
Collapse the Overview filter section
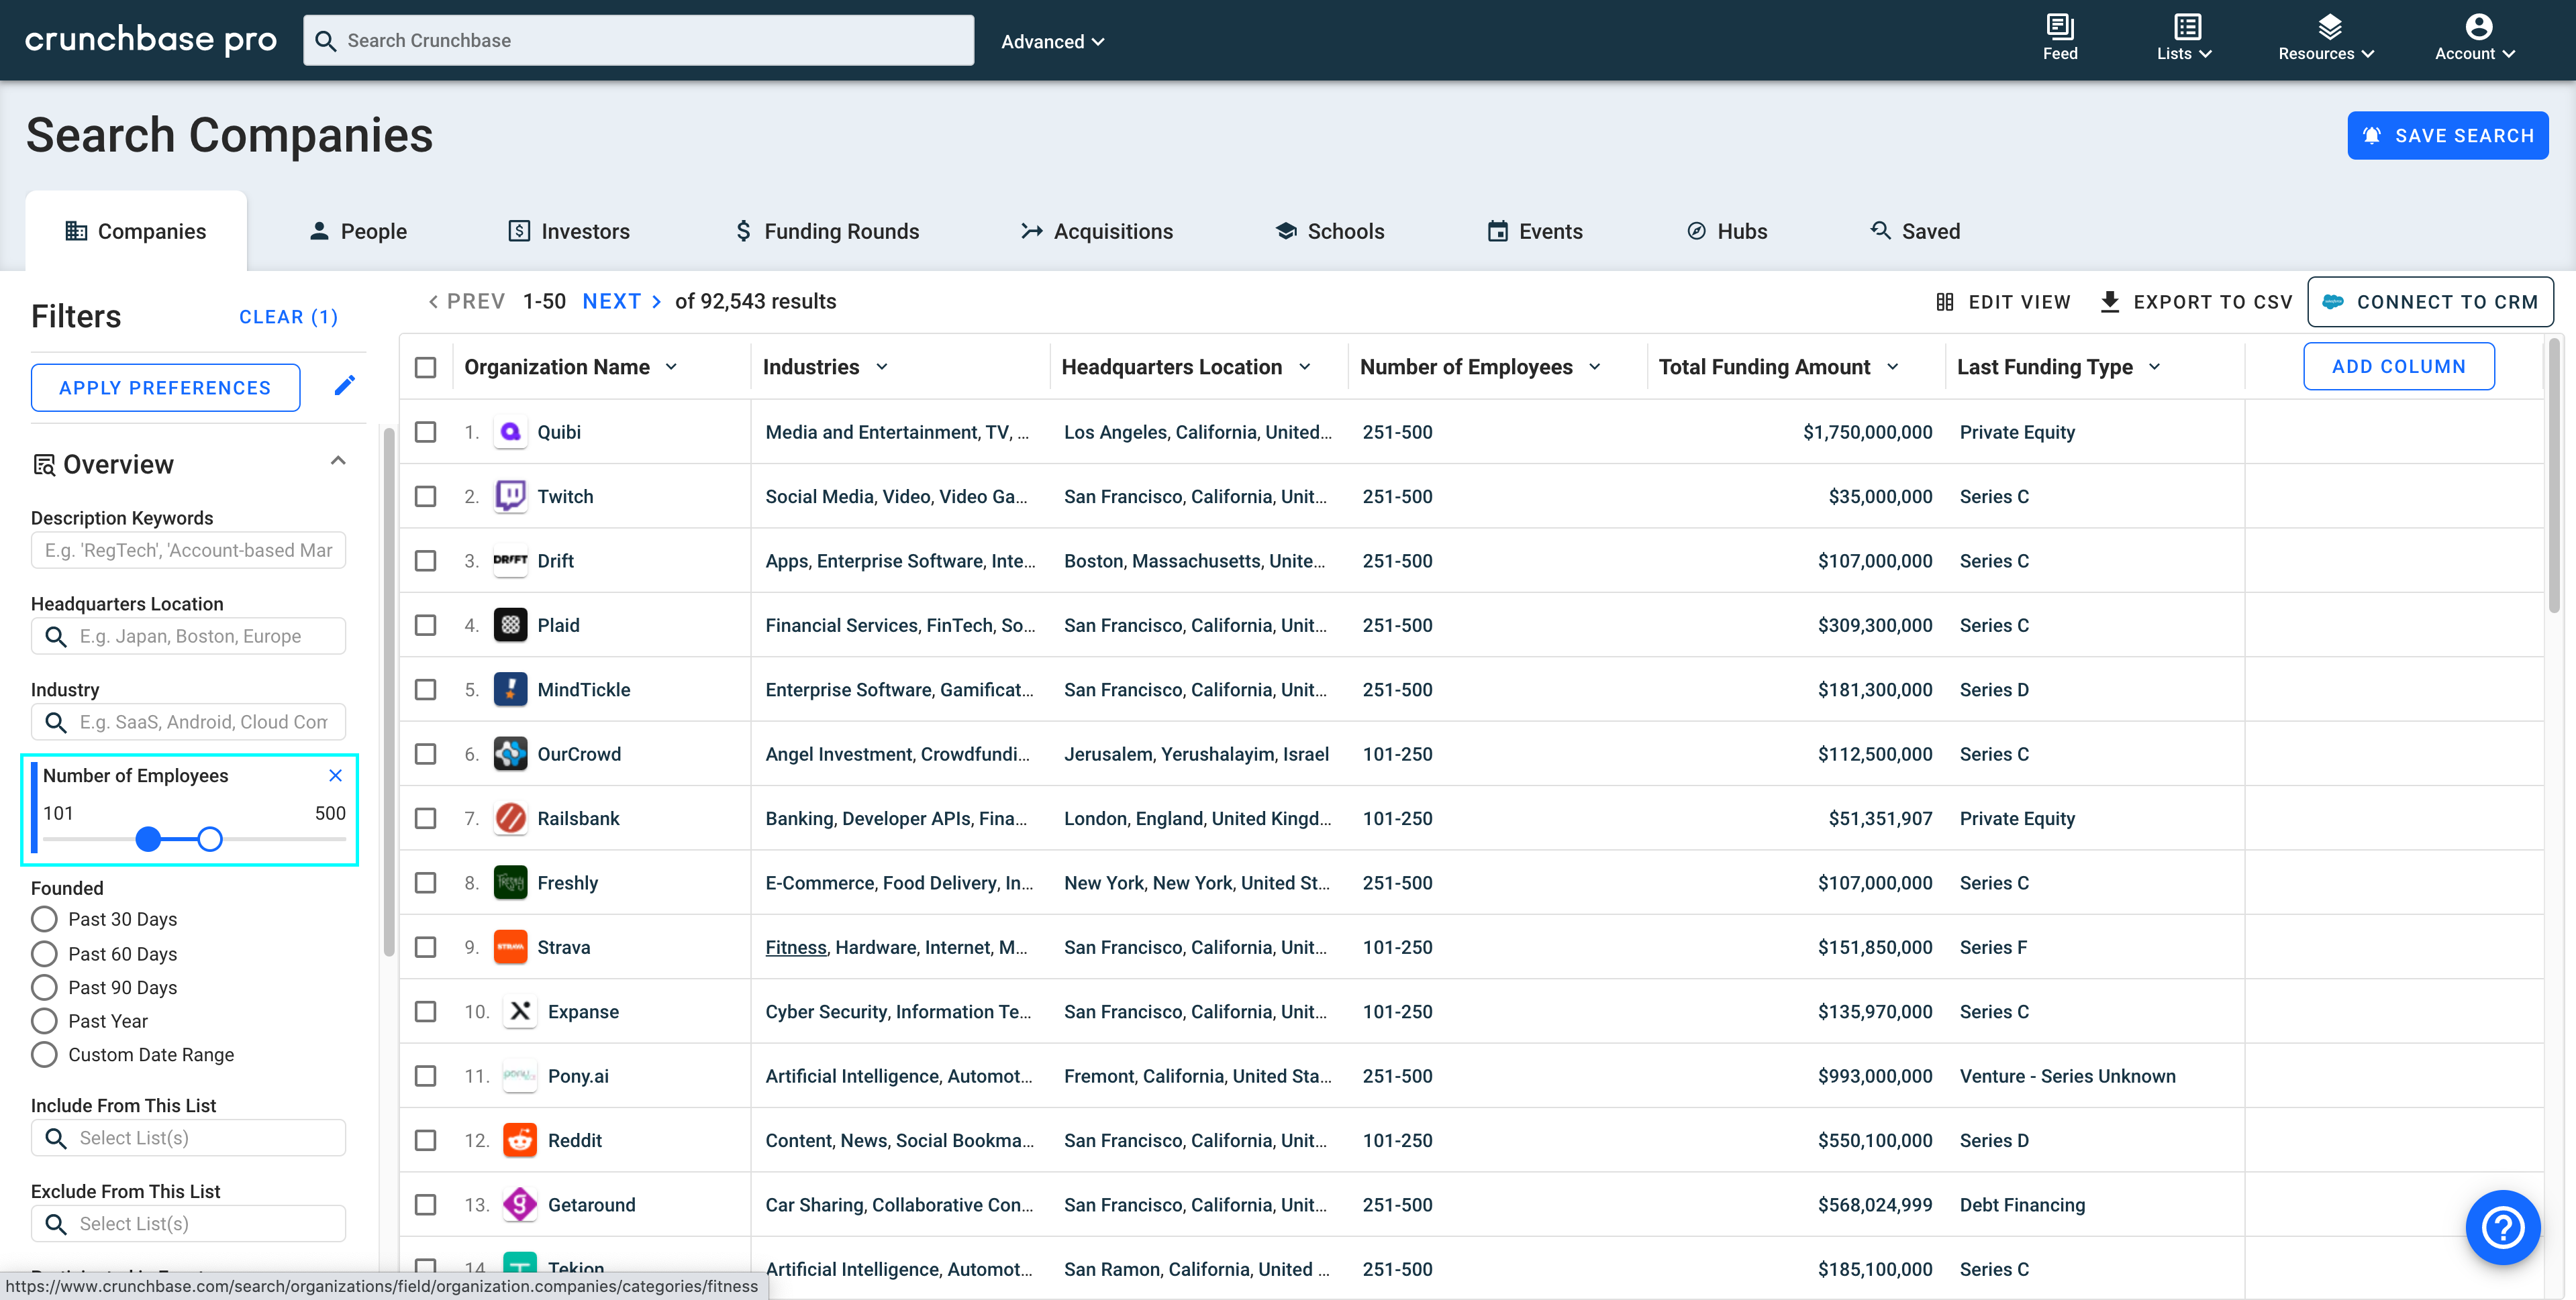coord(338,462)
